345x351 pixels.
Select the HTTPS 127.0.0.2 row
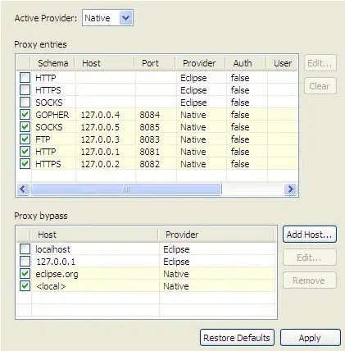pyautogui.click(x=157, y=164)
